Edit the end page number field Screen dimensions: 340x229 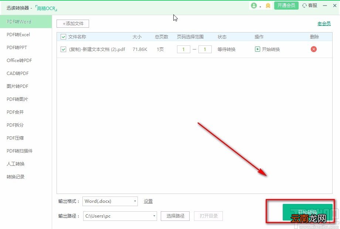205,49
